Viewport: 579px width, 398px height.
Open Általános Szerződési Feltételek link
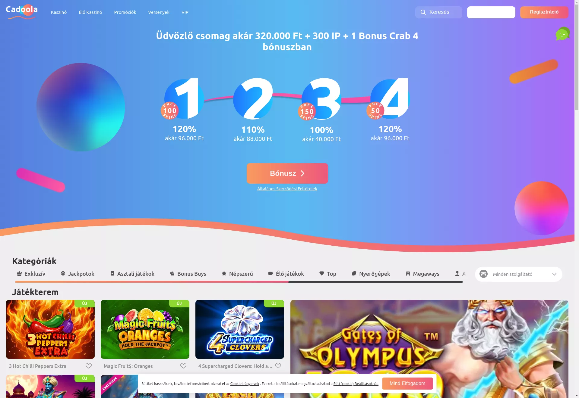[287, 189]
